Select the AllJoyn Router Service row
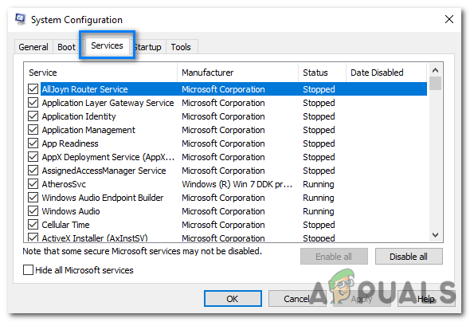 [x=233, y=89]
